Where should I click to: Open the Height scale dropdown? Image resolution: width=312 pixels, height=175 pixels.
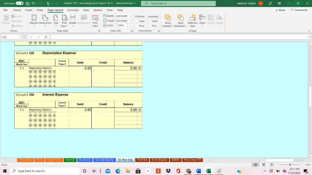click(x=130, y=21)
